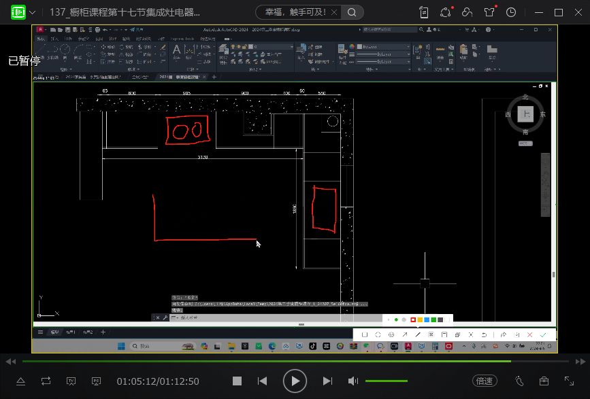Mute the player volume speaker icon

[353, 381]
